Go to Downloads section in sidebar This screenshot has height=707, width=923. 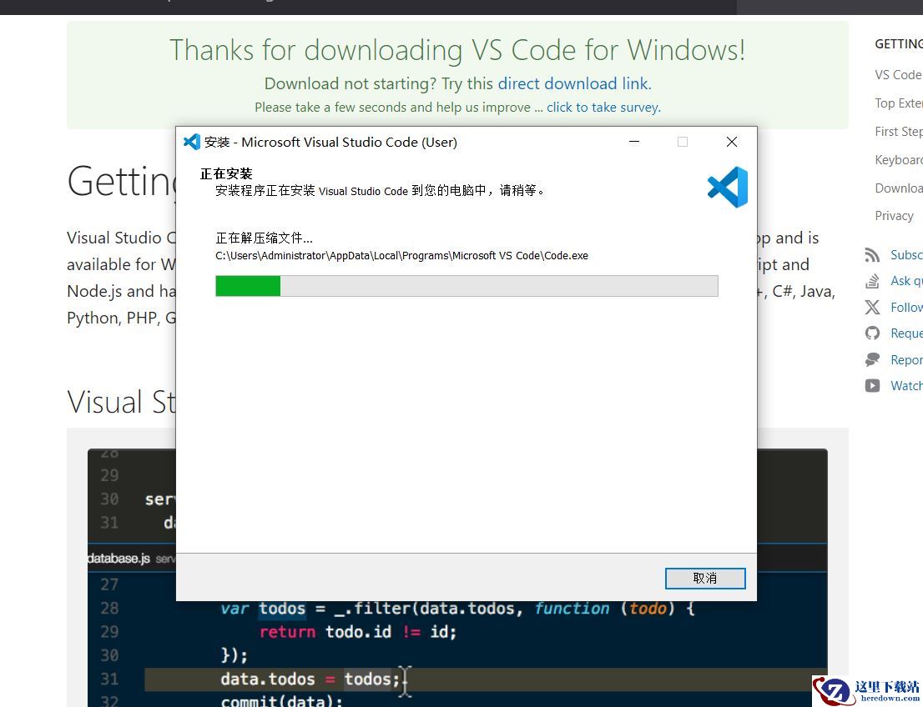click(x=898, y=188)
